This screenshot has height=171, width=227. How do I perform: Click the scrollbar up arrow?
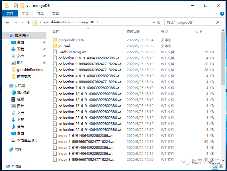coord(223,30)
